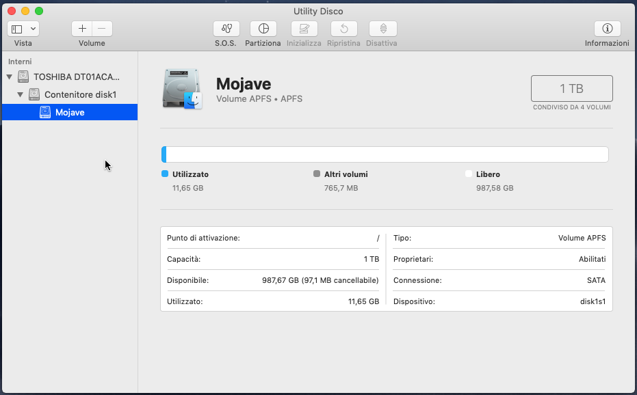Click the SATA connection value
The image size is (637, 395).
point(596,280)
